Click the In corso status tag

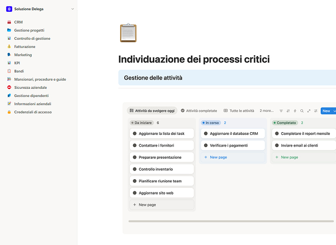coord(211,122)
